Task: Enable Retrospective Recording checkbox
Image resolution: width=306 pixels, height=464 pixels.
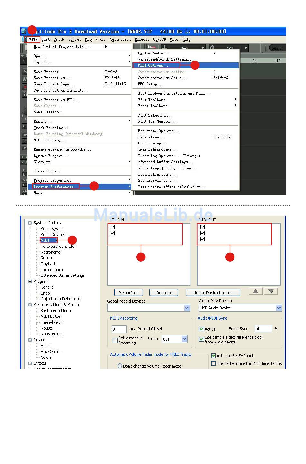Action: tap(115, 340)
